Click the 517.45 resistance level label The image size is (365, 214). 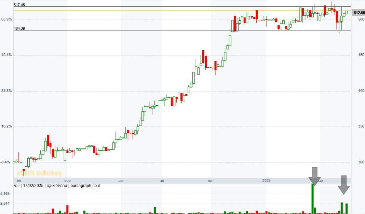pos(19,5)
